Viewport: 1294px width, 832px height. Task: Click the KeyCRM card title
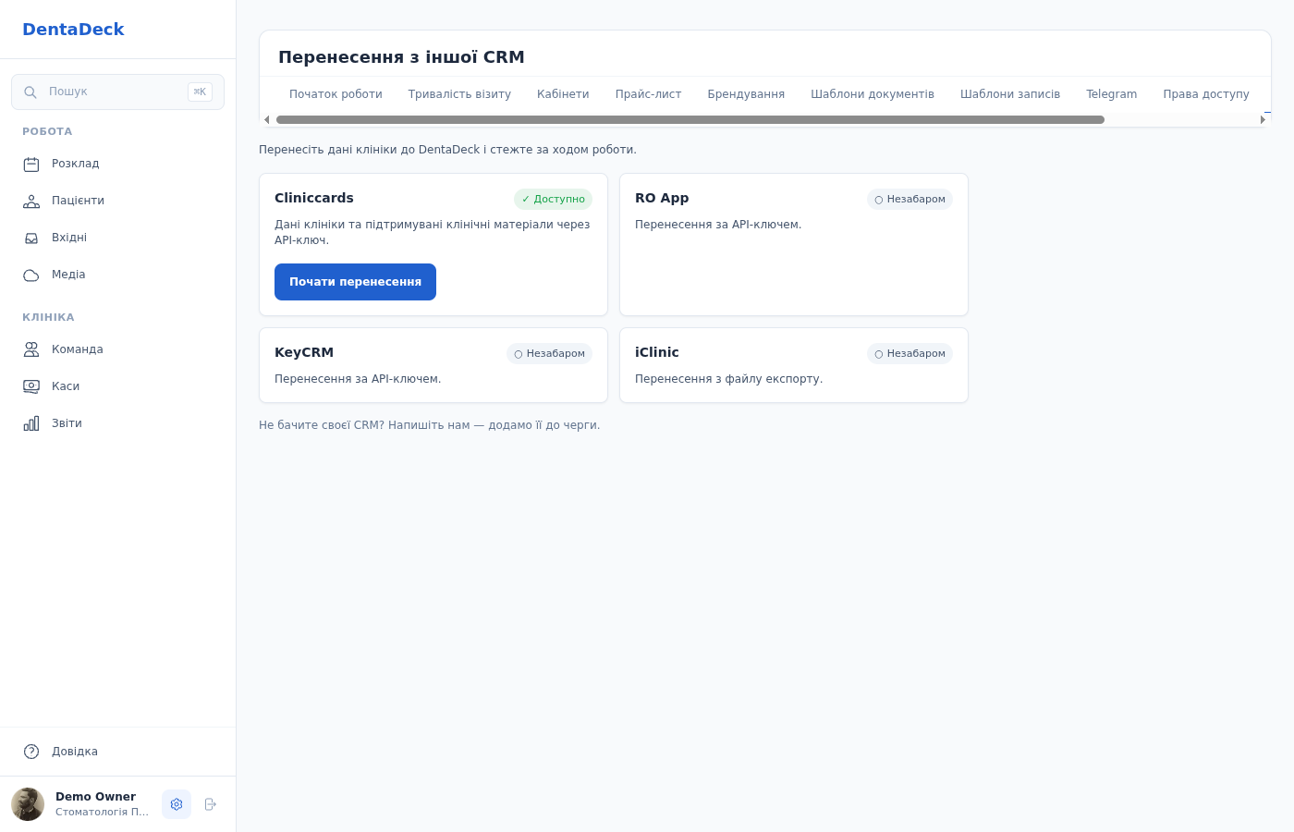(304, 352)
